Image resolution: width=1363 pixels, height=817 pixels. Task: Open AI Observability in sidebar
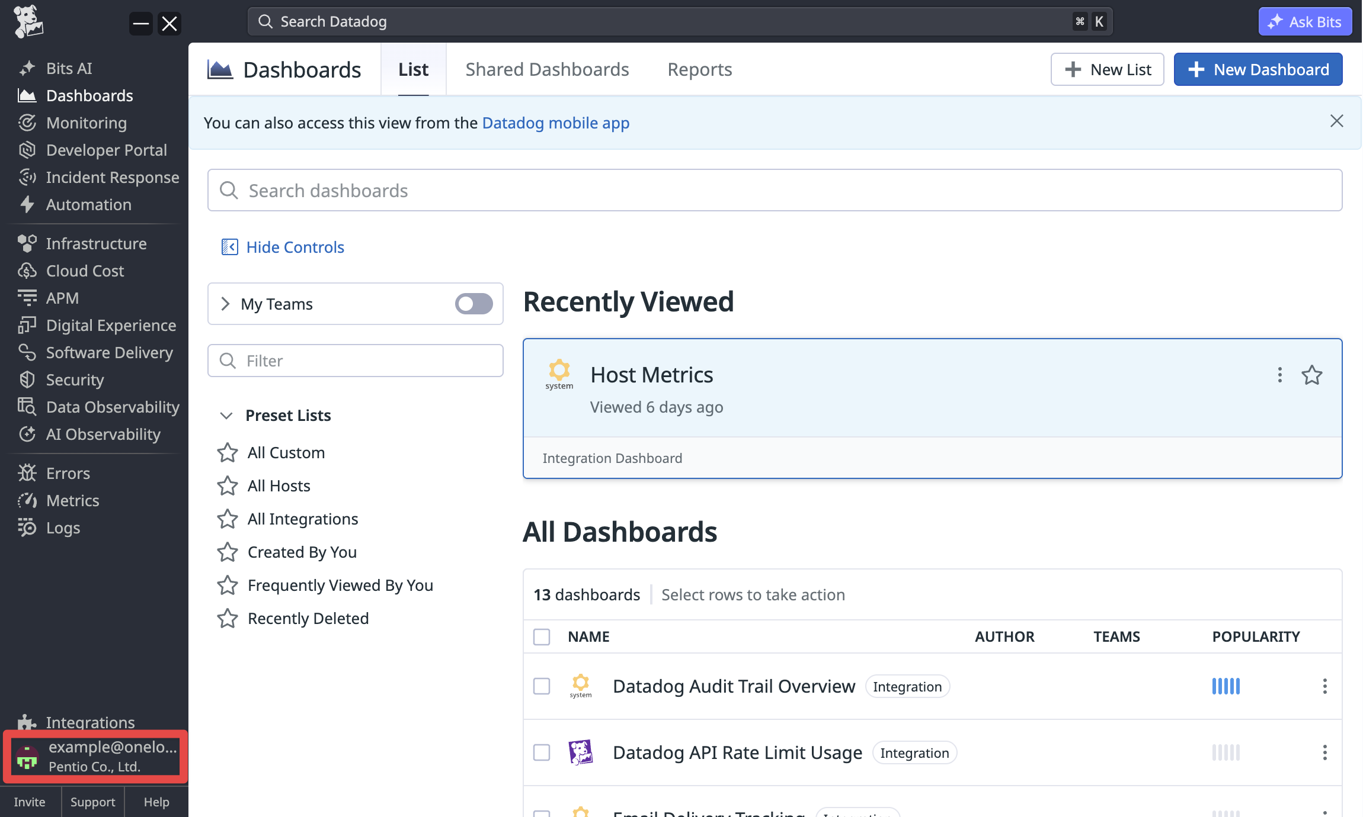[x=89, y=434]
